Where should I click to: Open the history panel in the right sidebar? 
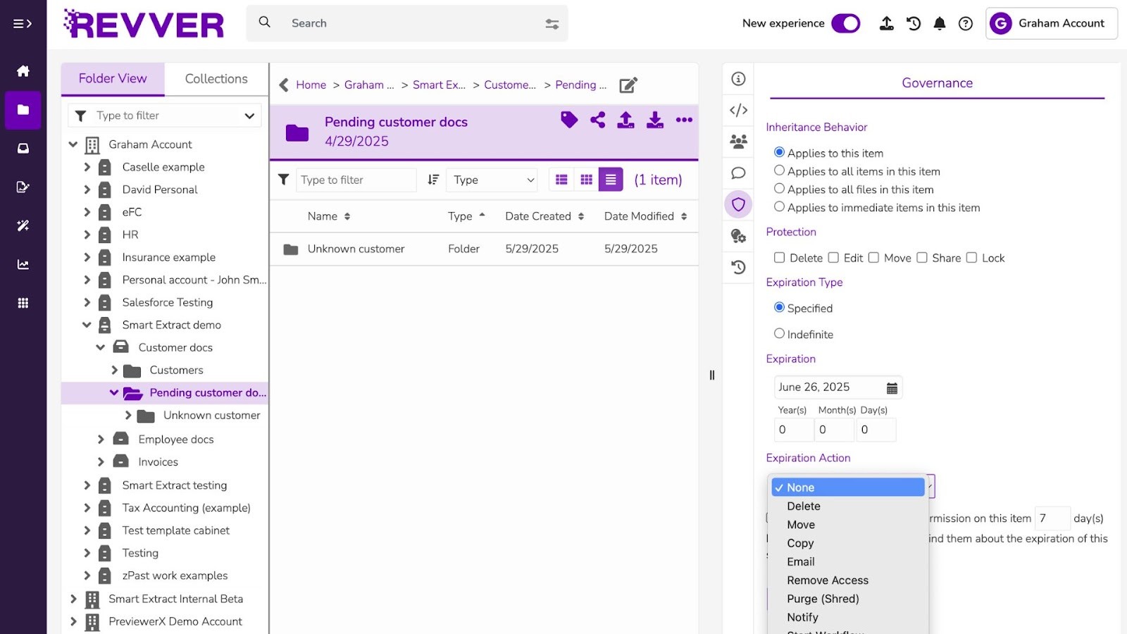click(x=737, y=268)
